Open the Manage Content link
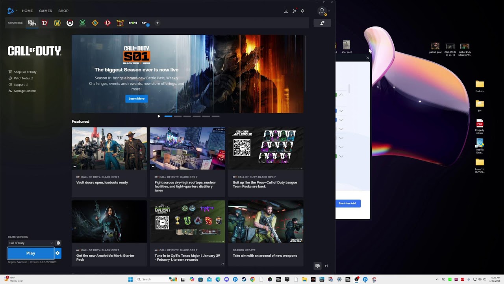Viewport: 504px width, 284px height. [x=25, y=91]
